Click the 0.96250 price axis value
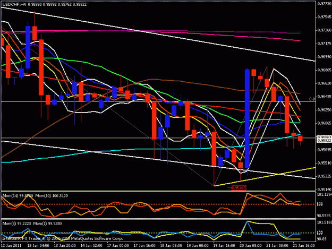The width and height of the screenshot is (332, 249). [325, 110]
